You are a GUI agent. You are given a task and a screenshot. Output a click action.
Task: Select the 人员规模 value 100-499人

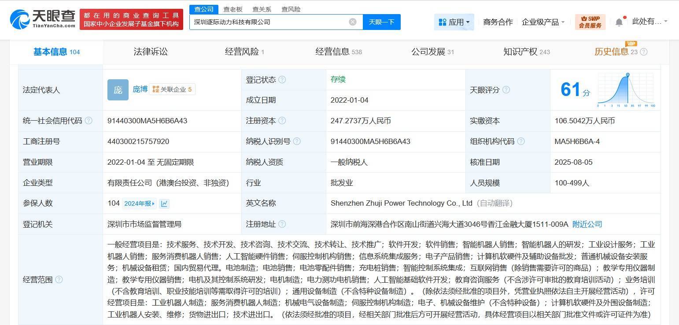pos(572,183)
